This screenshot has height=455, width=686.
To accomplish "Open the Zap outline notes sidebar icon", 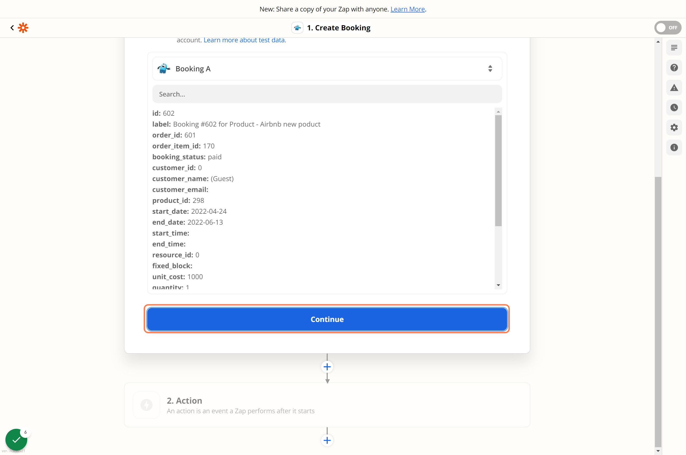I will pyautogui.click(x=674, y=47).
